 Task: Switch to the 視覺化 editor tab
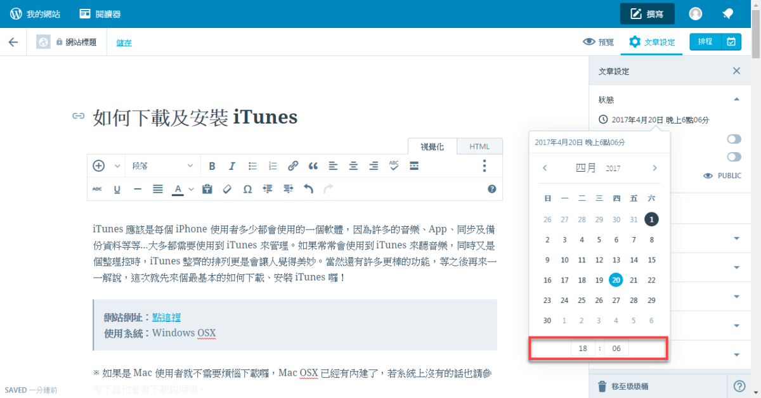tap(433, 146)
